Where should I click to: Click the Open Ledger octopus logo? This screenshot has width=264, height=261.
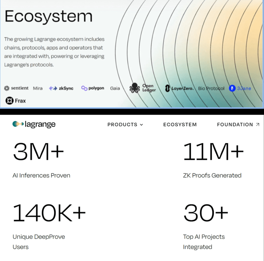(x=135, y=88)
